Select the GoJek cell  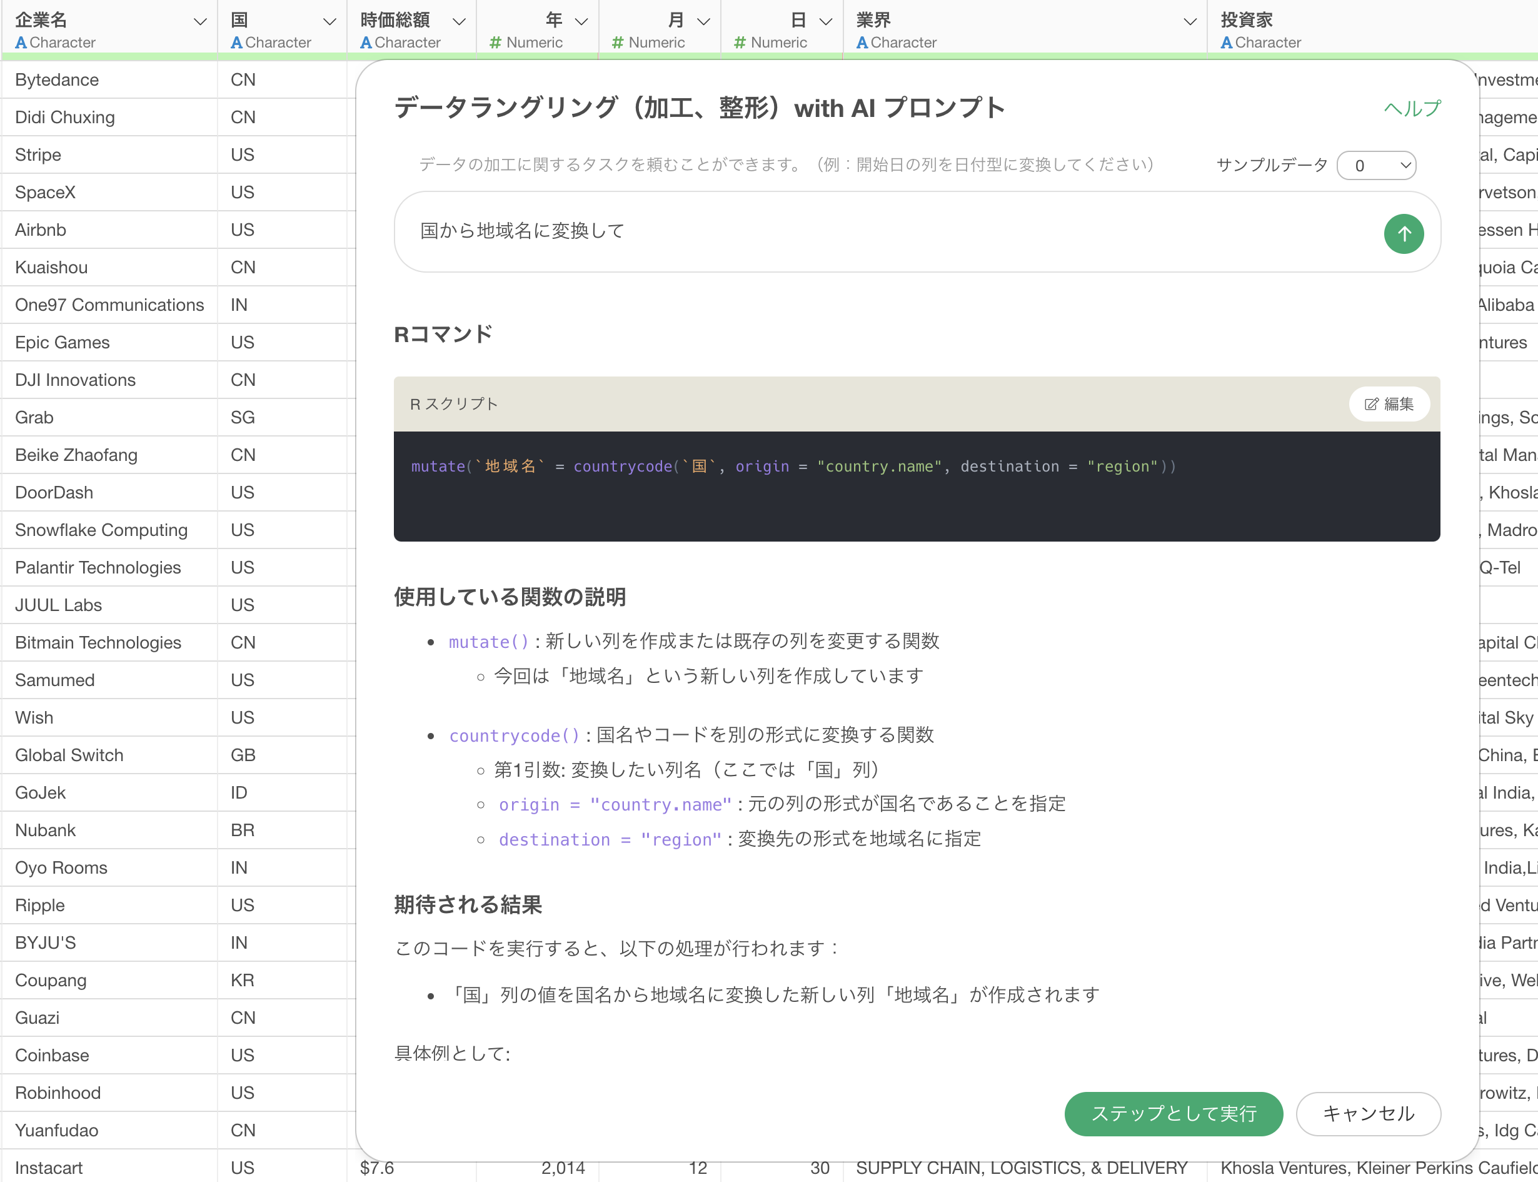pos(109,793)
